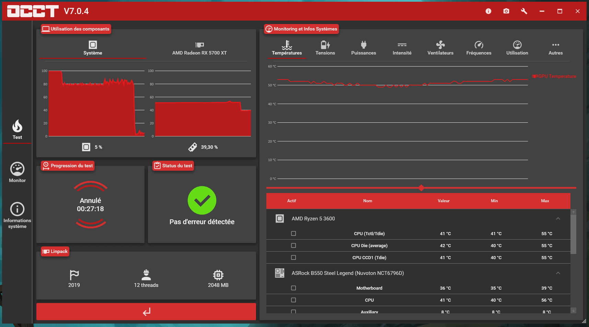The image size is (589, 327).
Task: Take a screenshot with the camera icon
Action: point(506,11)
